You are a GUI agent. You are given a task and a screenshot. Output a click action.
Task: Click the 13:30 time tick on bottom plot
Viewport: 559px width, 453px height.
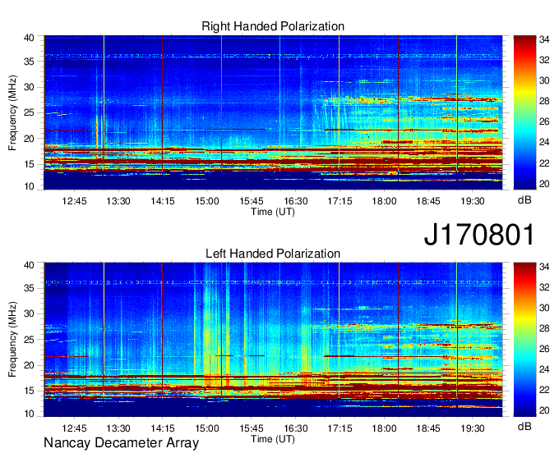tap(118, 428)
